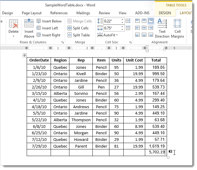The height and width of the screenshot is (170, 197).
Task: Open Rows & Columns dialog launcher
Action: (x=63, y=42)
